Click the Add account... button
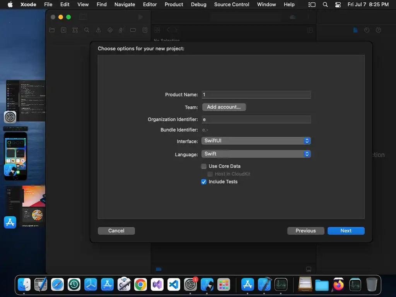The height and width of the screenshot is (297, 396). coord(224,107)
